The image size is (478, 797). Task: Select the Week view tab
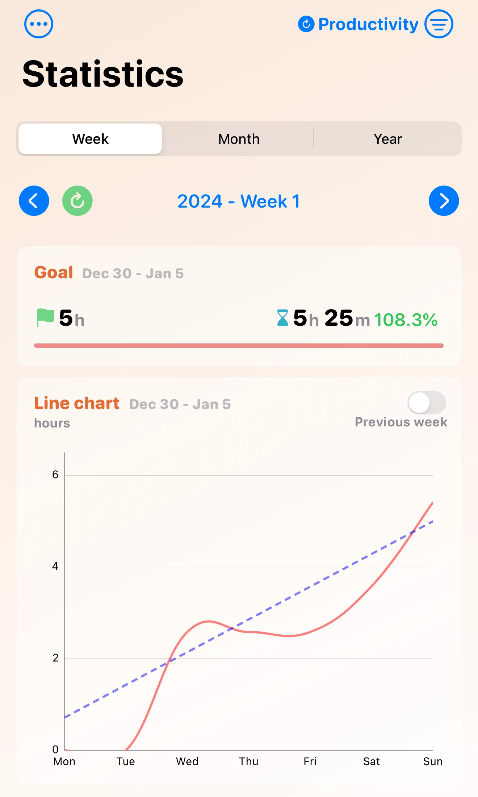[x=90, y=139]
